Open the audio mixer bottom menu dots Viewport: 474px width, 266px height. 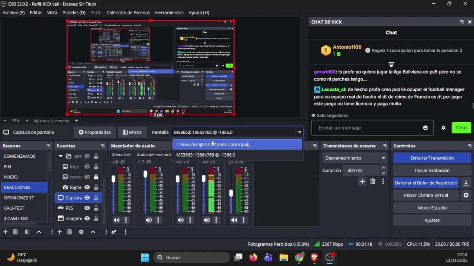tap(126, 232)
